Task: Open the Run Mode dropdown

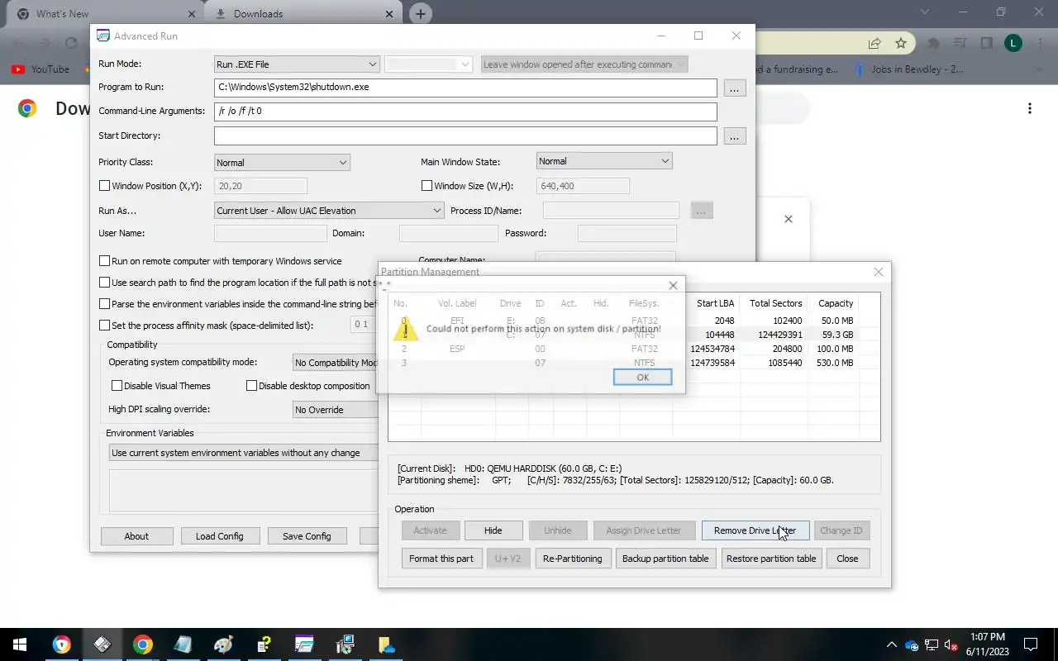Action: (x=297, y=64)
